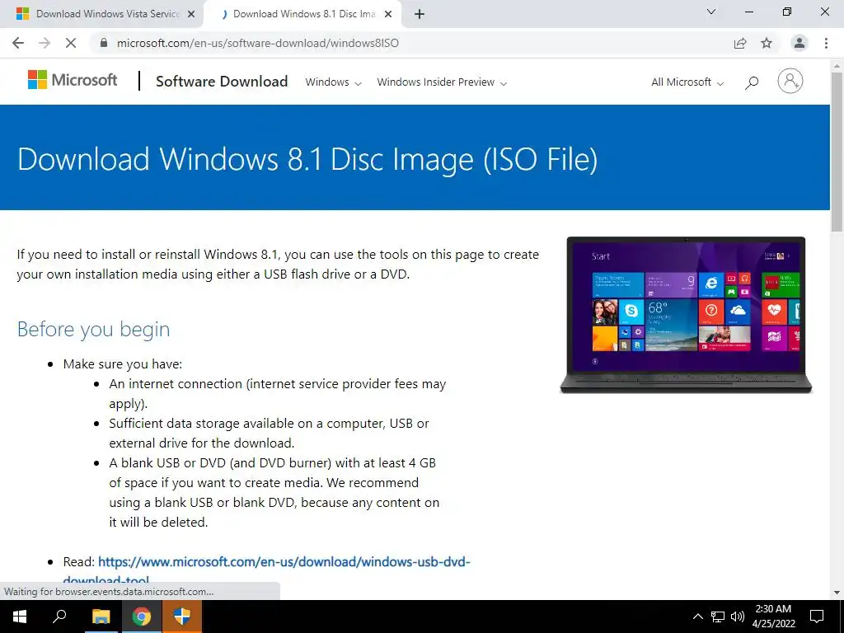Click the Microsoft logo
Image resolution: width=844 pixels, height=633 pixels.
tap(73, 80)
